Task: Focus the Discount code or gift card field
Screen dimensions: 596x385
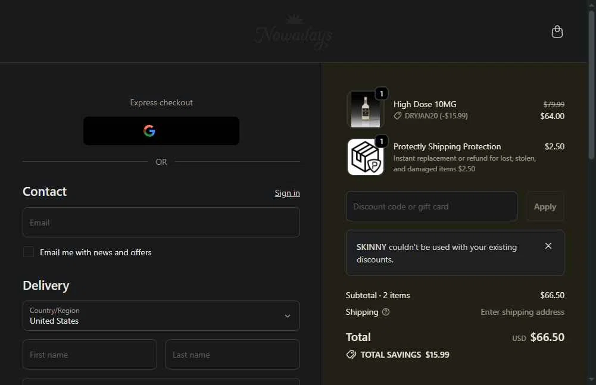Action: tap(432, 206)
